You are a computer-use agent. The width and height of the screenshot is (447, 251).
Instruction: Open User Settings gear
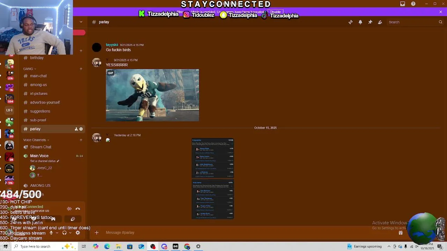pos(78,233)
